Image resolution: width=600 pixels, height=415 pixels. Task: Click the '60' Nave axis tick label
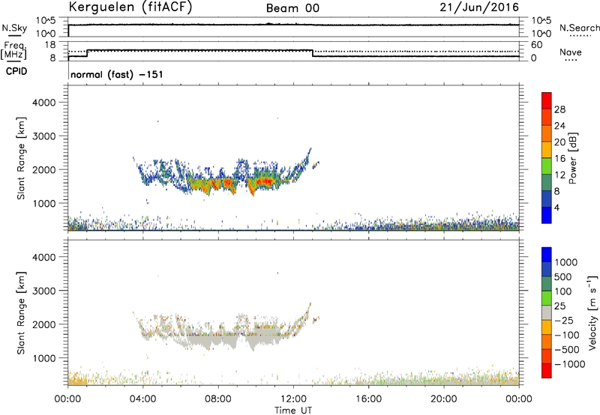pos(536,45)
